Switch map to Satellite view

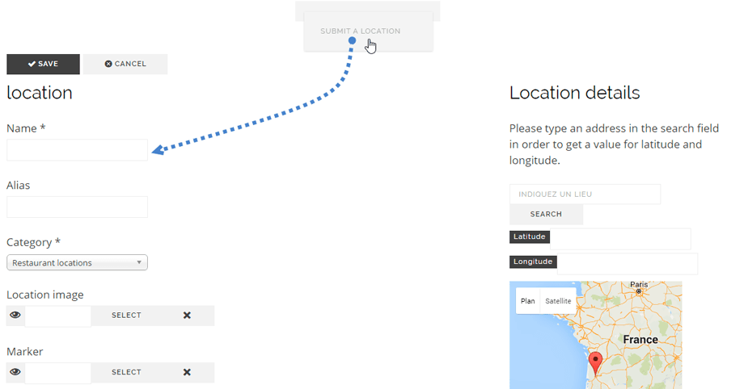tap(558, 301)
